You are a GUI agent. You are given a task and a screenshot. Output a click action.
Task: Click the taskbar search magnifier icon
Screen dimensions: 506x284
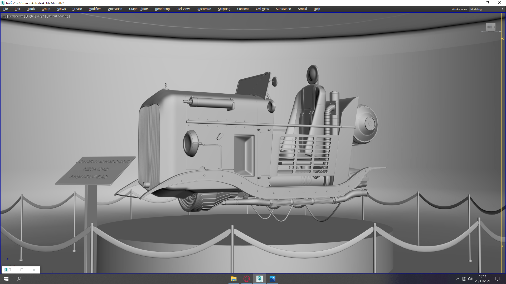pyautogui.click(x=19, y=279)
